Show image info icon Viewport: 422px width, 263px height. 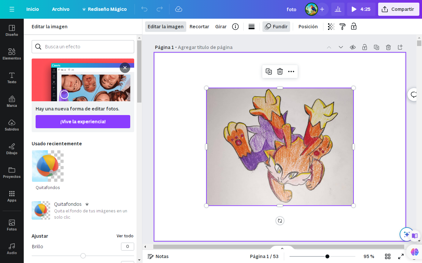(235, 27)
